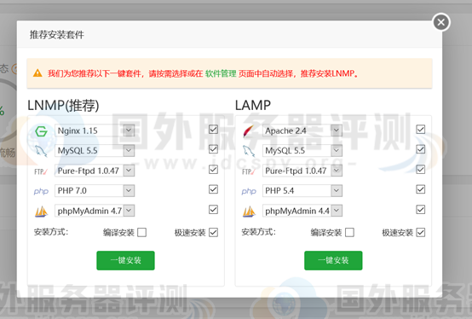
Task: Click the orange warning triangle icon
Action: [x=37, y=72]
